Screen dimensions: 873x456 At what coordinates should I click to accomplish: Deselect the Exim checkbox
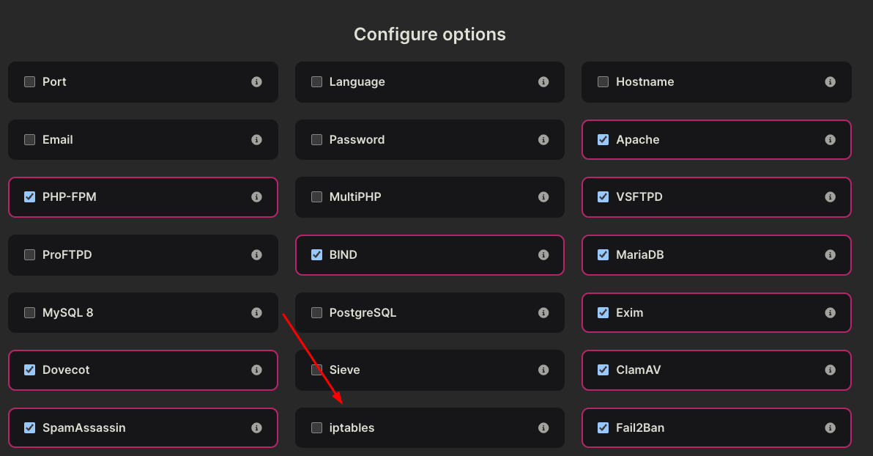tap(603, 313)
